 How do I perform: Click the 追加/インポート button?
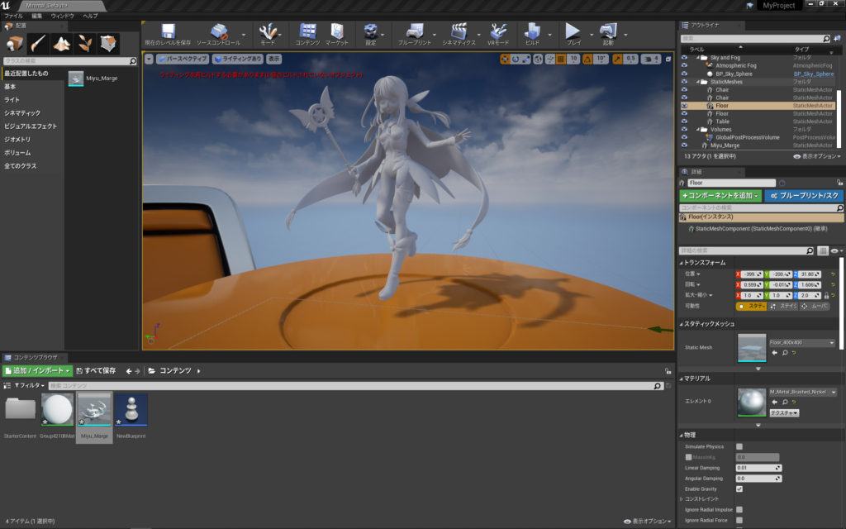[x=38, y=371]
